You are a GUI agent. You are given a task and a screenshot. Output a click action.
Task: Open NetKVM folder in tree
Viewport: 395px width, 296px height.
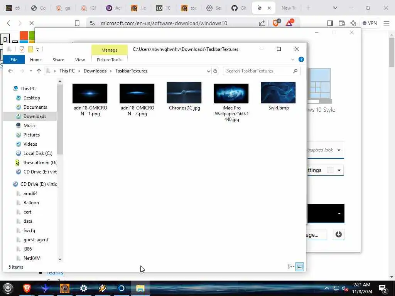coord(32,258)
